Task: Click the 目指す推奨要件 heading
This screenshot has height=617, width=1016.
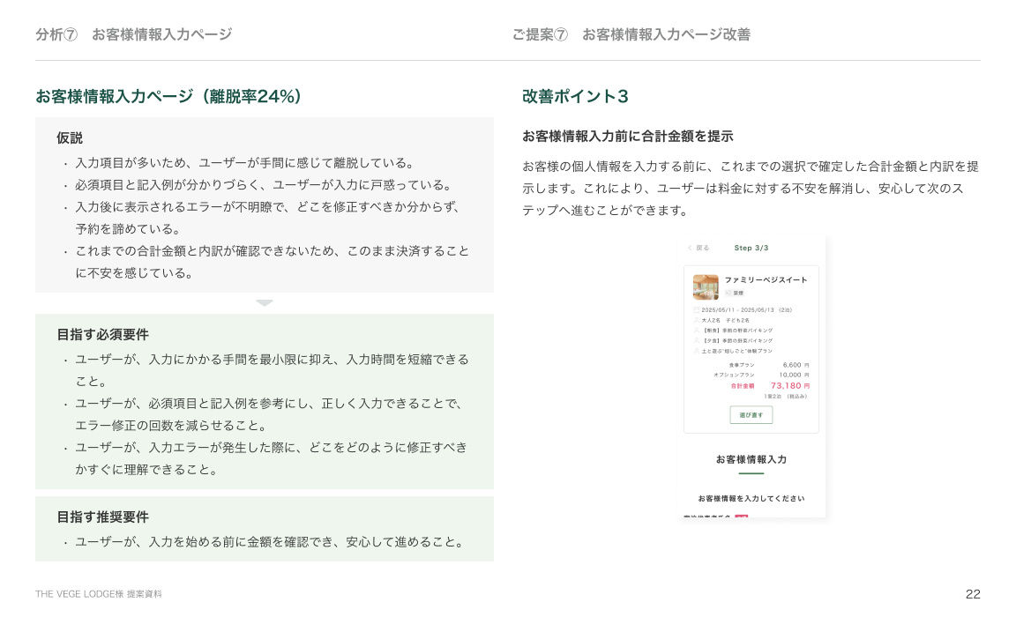Action: 102,517
